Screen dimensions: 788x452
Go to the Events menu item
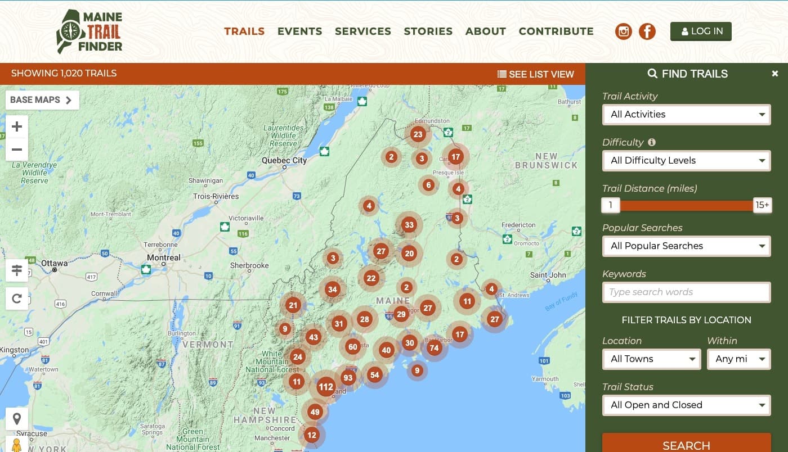coord(299,31)
